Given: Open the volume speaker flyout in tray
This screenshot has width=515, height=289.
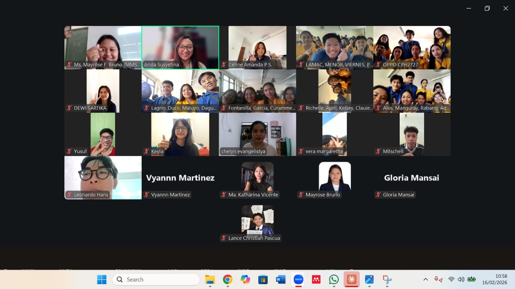Looking at the screenshot, I should point(461,279).
